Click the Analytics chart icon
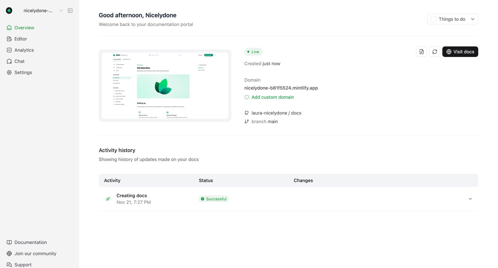 9,50
